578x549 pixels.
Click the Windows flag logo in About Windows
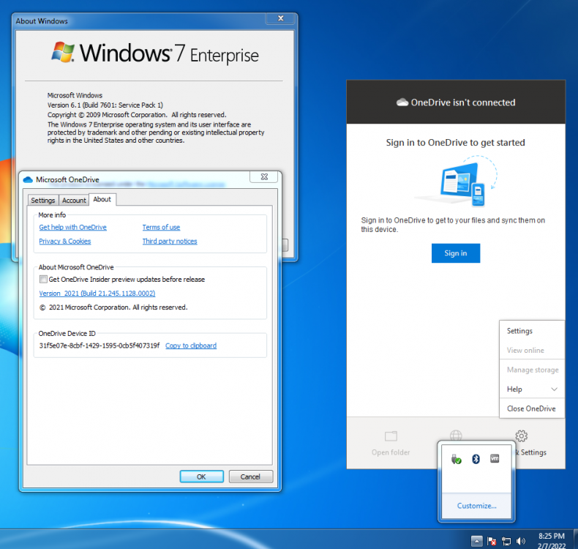pos(63,52)
